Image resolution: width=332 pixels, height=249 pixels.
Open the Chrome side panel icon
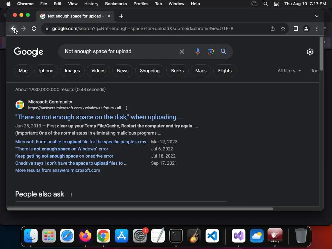click(296, 29)
